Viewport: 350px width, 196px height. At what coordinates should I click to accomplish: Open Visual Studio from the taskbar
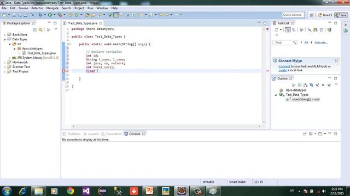click(x=86, y=191)
